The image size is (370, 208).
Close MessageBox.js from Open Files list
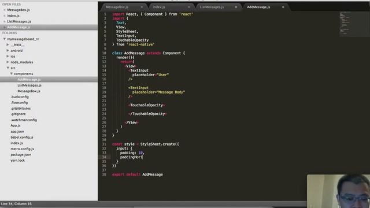[x=5, y=10]
